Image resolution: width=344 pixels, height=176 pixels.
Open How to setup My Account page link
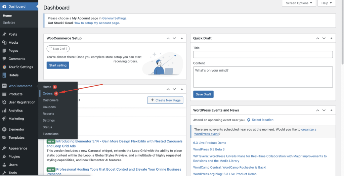[96, 23]
